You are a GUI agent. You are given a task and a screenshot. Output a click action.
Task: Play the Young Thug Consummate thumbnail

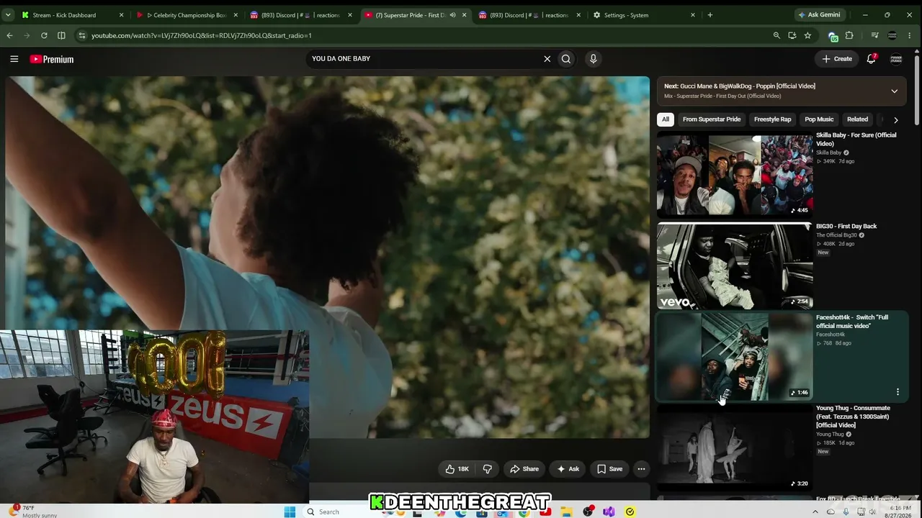(735, 447)
